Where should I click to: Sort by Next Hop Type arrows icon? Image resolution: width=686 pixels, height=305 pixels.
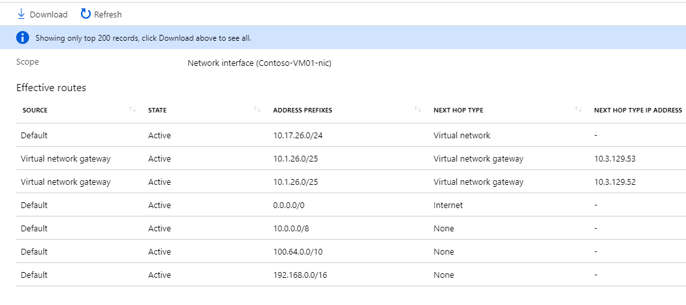(578, 110)
